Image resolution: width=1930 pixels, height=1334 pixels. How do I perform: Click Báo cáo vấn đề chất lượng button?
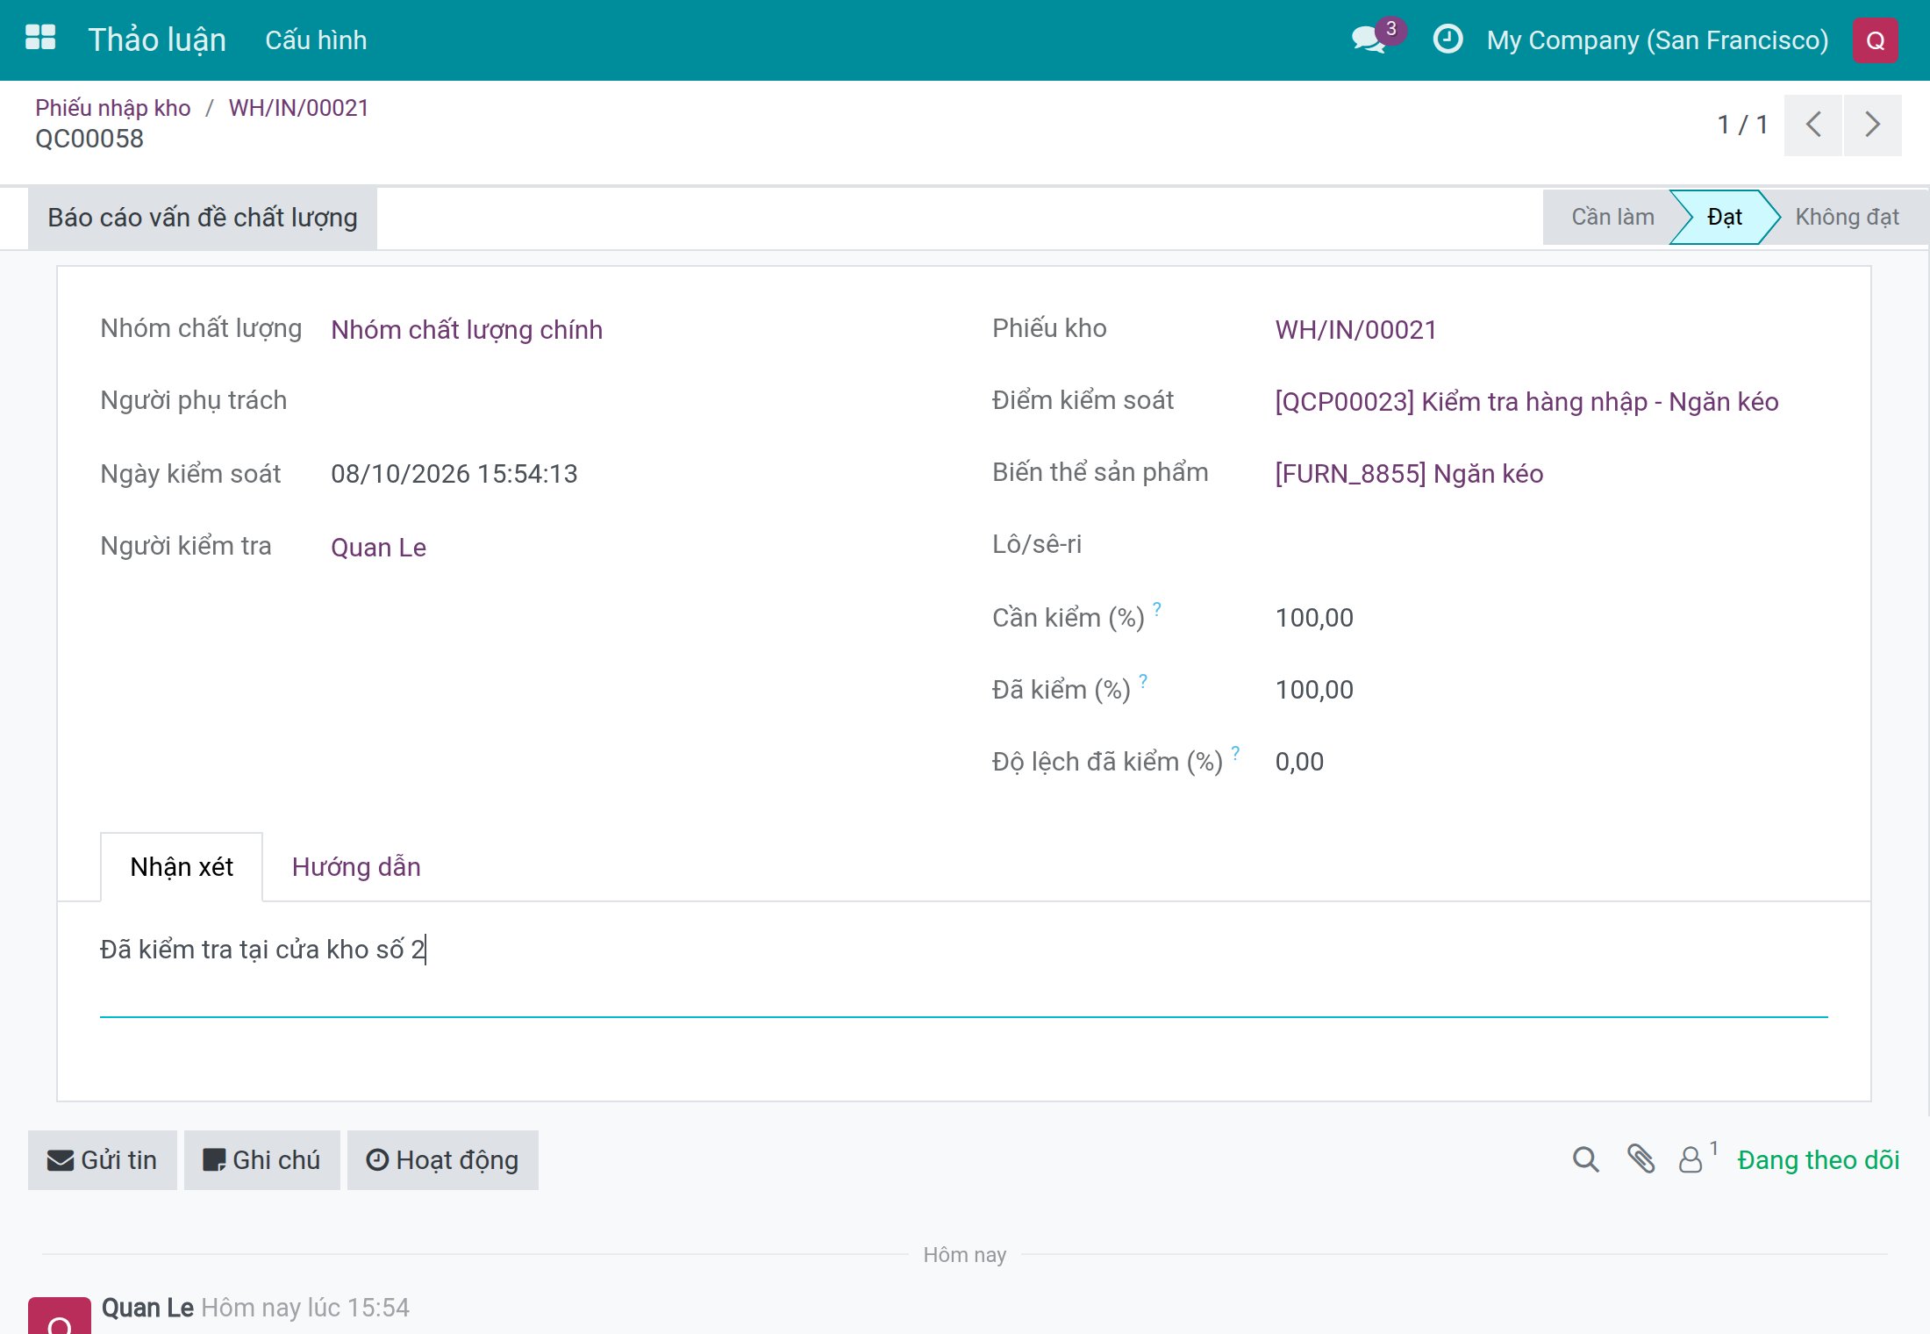pos(203,218)
